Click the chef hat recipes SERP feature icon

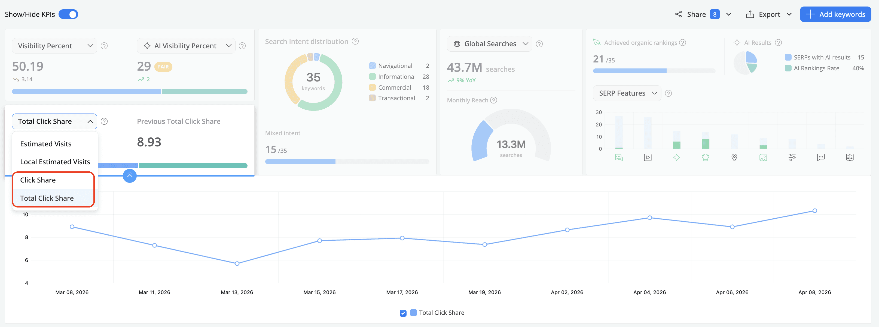pos(706,157)
